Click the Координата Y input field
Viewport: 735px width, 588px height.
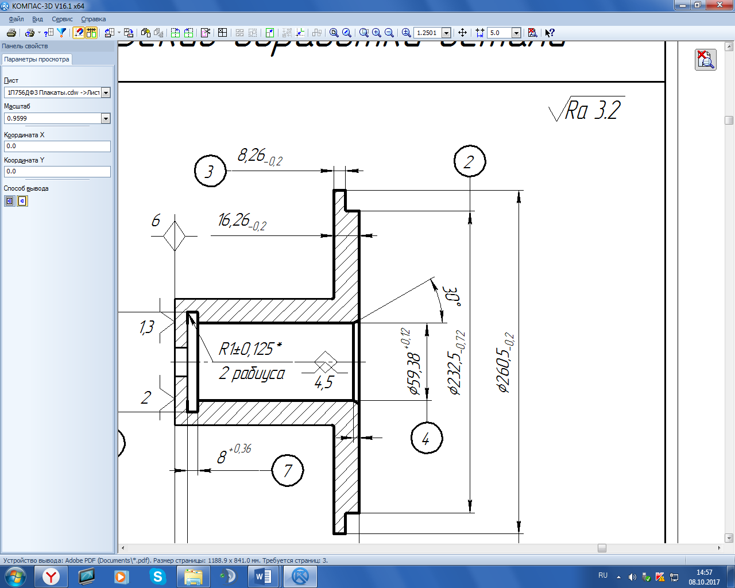(x=57, y=172)
